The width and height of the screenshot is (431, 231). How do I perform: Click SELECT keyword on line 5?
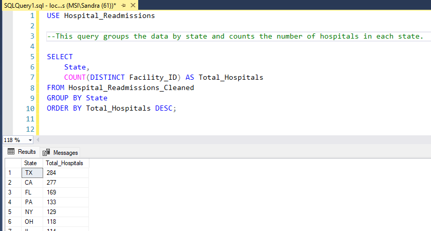60,57
